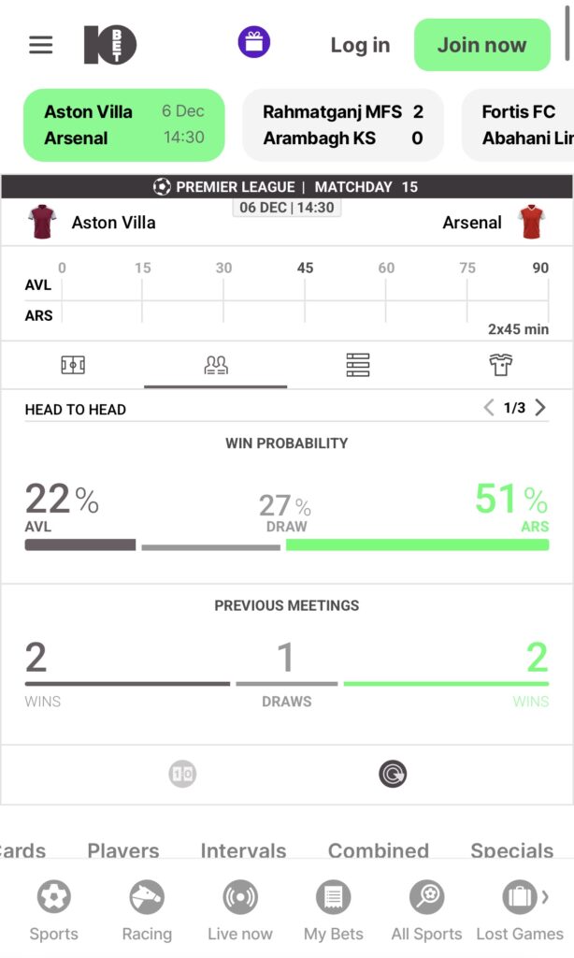Select the pitch view icon tab

73,365
